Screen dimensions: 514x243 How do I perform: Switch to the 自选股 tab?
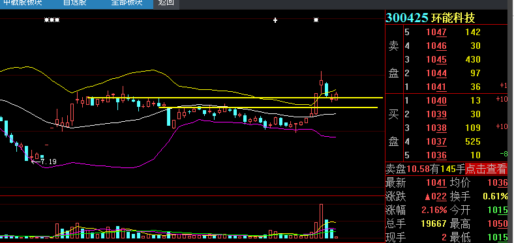click(x=75, y=3)
